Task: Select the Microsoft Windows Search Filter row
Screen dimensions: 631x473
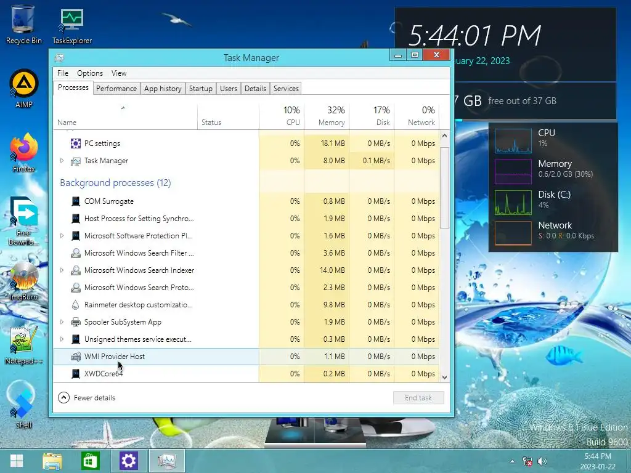Action: point(246,253)
